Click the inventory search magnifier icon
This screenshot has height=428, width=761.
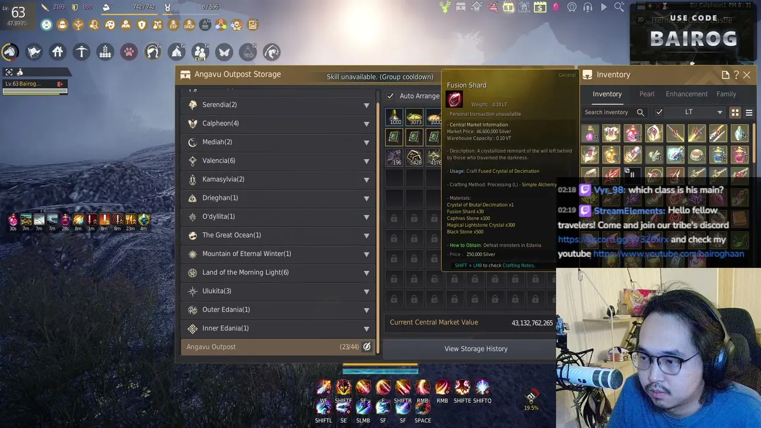[x=640, y=112]
